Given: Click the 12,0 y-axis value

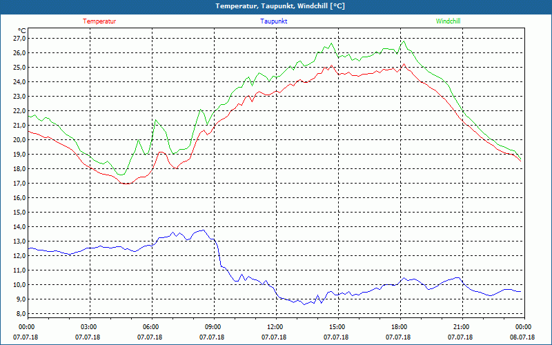Looking at the screenshot, I should [x=20, y=255].
